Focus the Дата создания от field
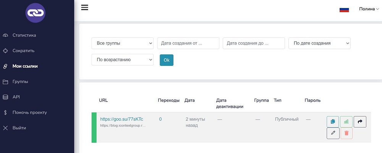 click(x=188, y=43)
